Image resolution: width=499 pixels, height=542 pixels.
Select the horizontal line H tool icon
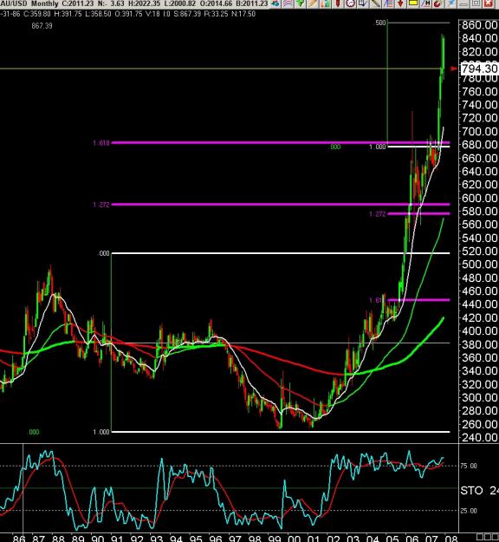point(425,3)
